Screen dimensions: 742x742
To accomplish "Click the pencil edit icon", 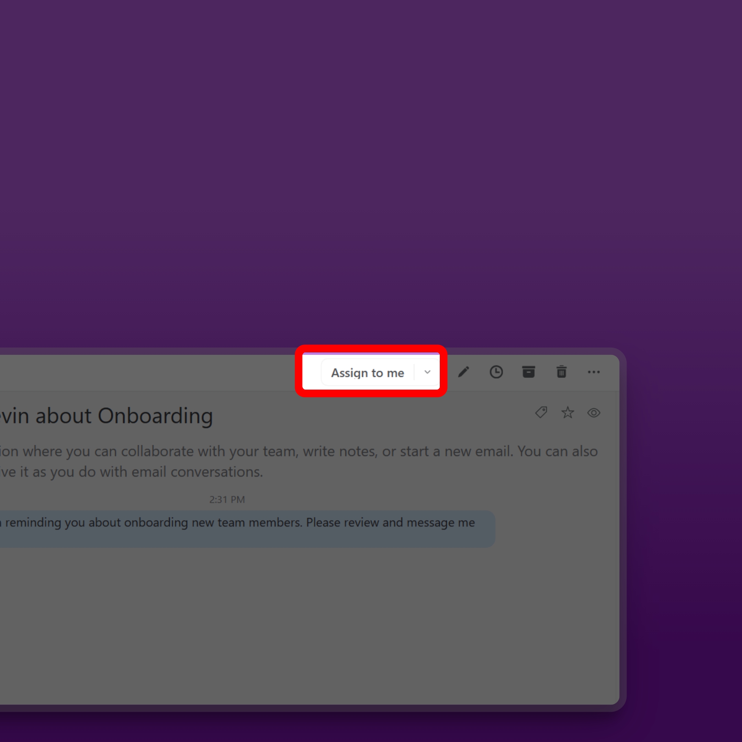I will pos(463,372).
